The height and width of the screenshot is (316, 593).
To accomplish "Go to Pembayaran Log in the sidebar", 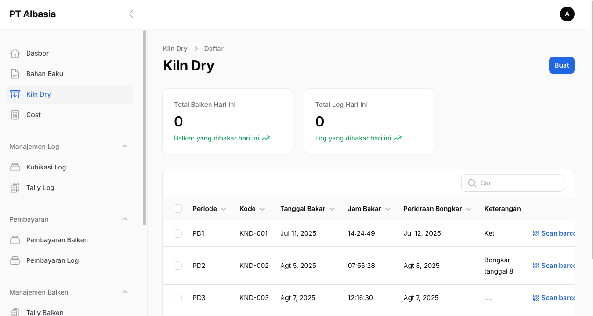I will [x=52, y=260].
